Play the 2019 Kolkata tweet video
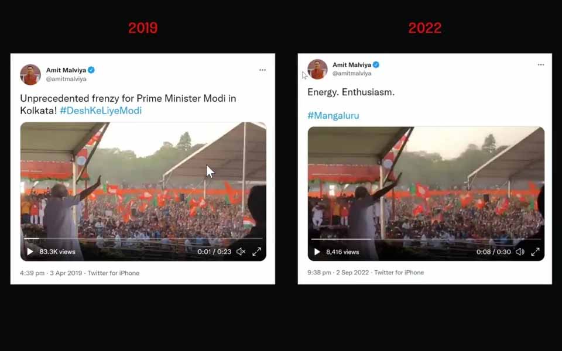This screenshot has height=351, width=562. (x=30, y=252)
